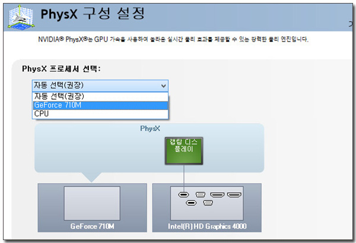Select the 'CPU' option in the list
Screen dimensions: 356x243
point(100,113)
